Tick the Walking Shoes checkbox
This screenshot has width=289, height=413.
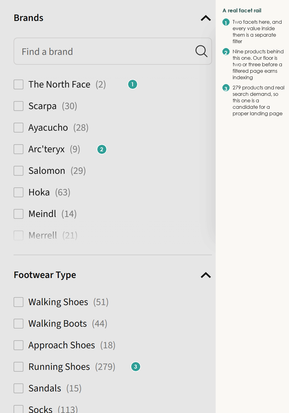pyautogui.click(x=18, y=302)
